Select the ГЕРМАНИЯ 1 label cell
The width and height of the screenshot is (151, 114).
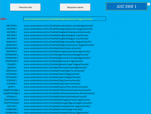(12, 55)
